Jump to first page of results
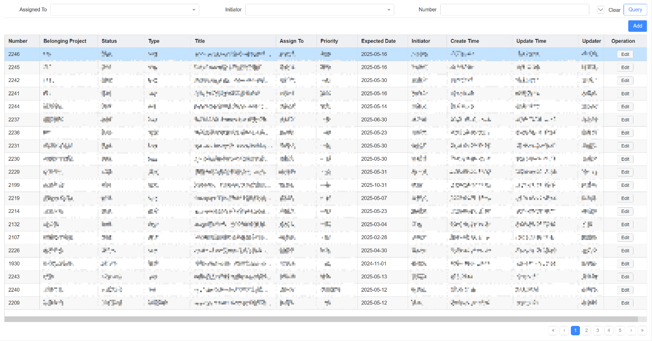Viewport: 652px width, 341px height. coord(553,331)
